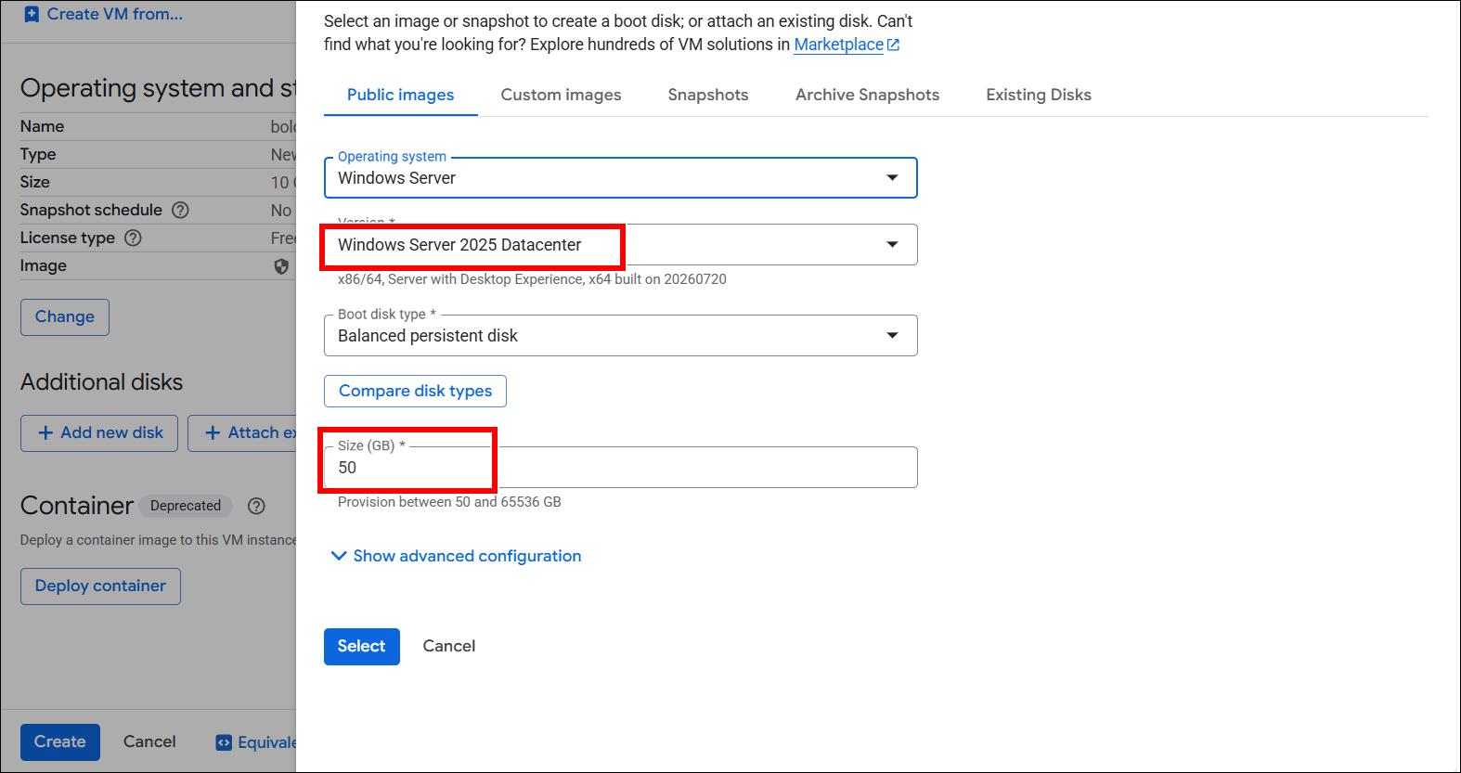1461x773 pixels.
Task: Open the Boot disk type dropdown
Action: (620, 335)
